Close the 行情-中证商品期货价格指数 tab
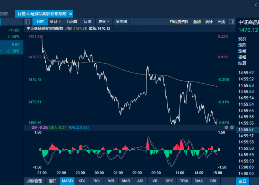The height and width of the screenshot is (185, 259). (x=70, y=14)
